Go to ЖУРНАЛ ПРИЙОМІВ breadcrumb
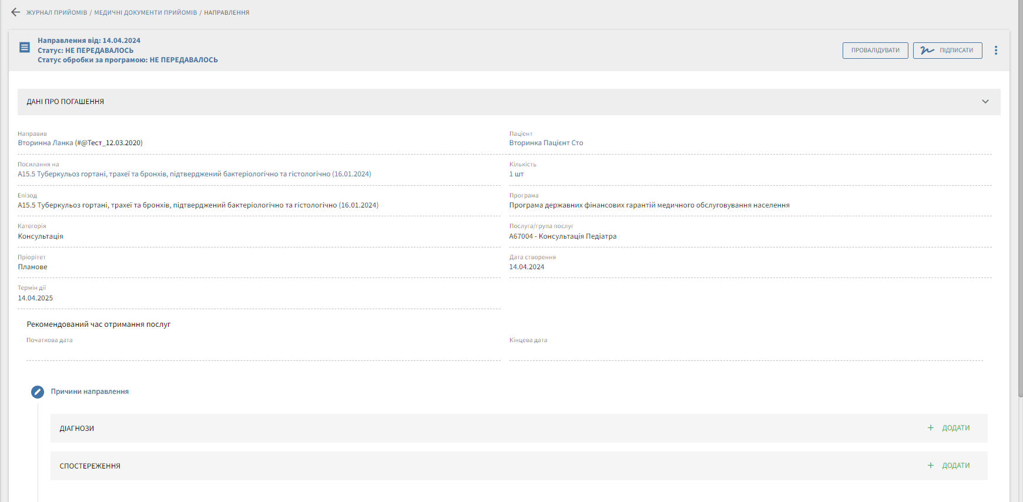Screen dimensions: 1023x502 tap(56, 12)
